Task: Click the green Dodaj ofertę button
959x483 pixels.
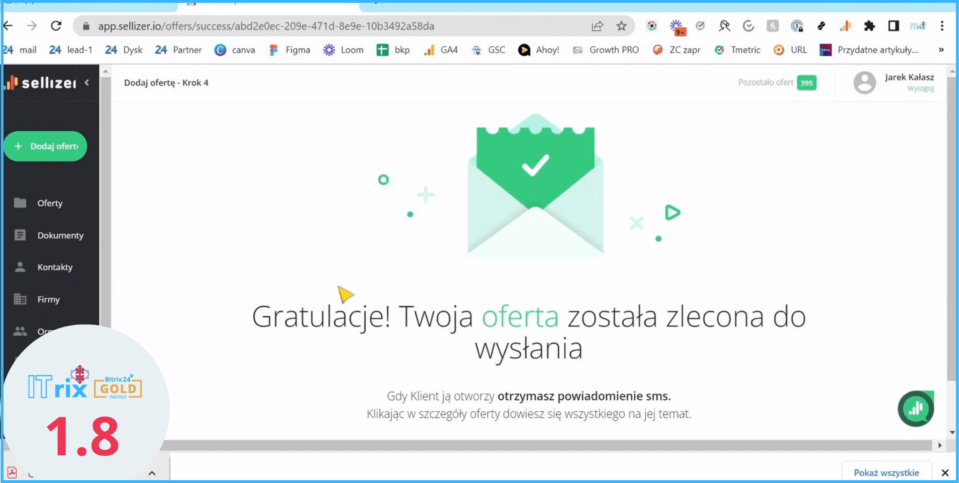Action: click(45, 146)
